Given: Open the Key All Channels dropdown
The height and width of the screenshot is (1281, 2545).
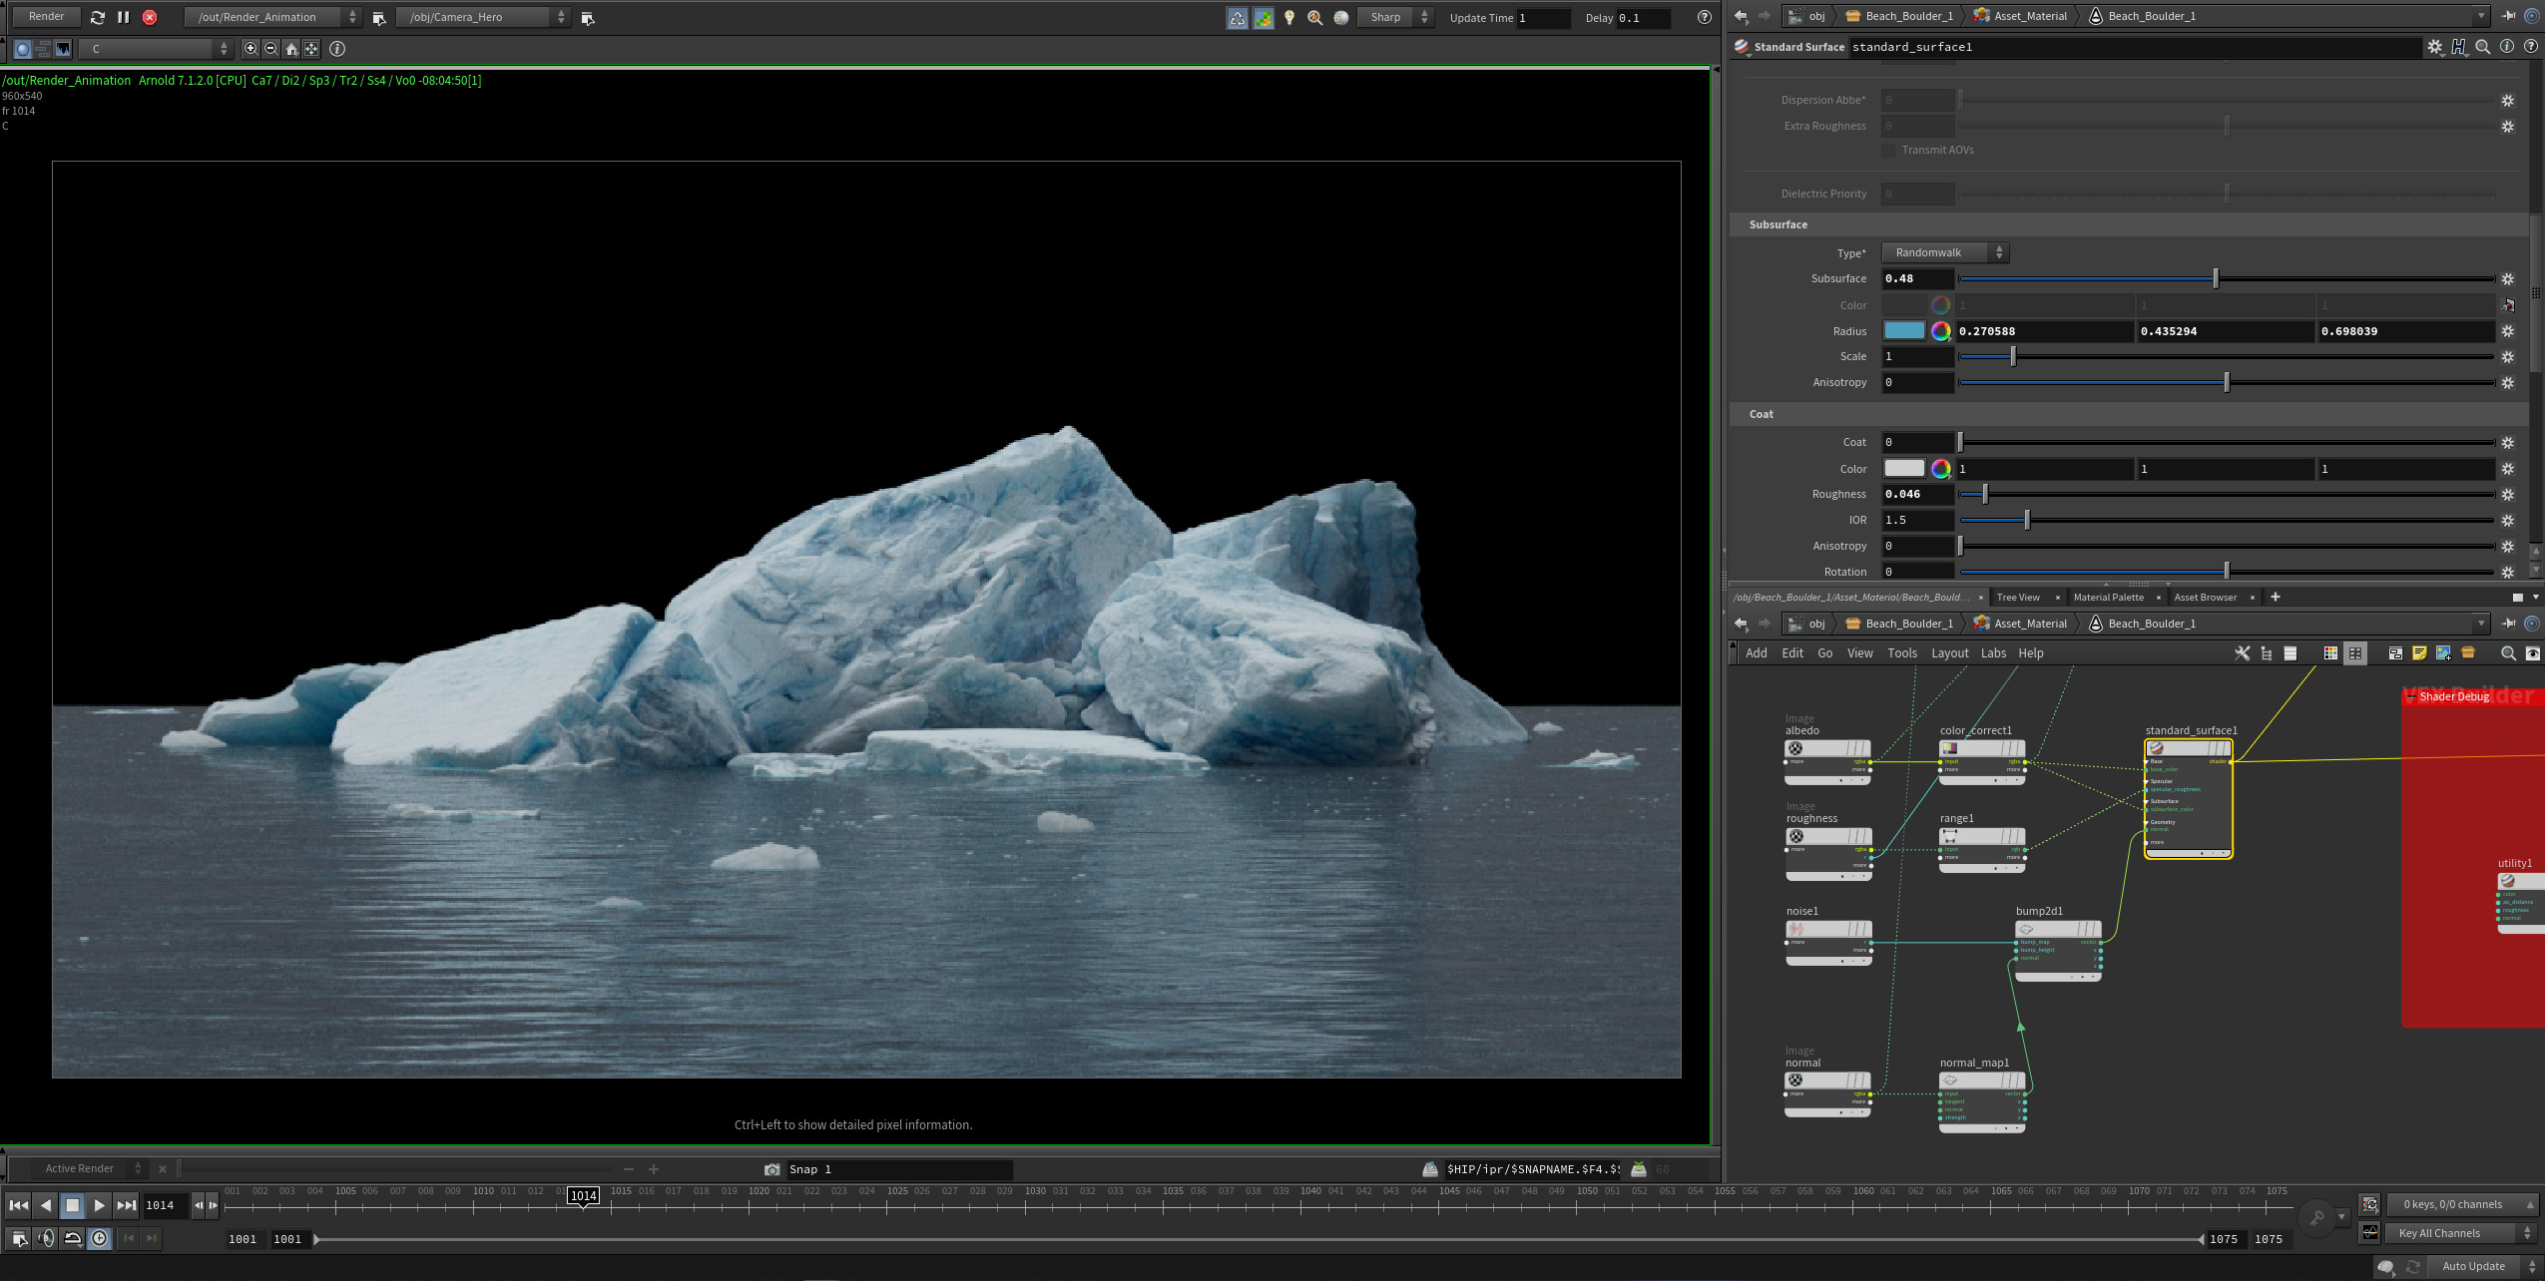Looking at the screenshot, I should pyautogui.click(x=2459, y=1233).
